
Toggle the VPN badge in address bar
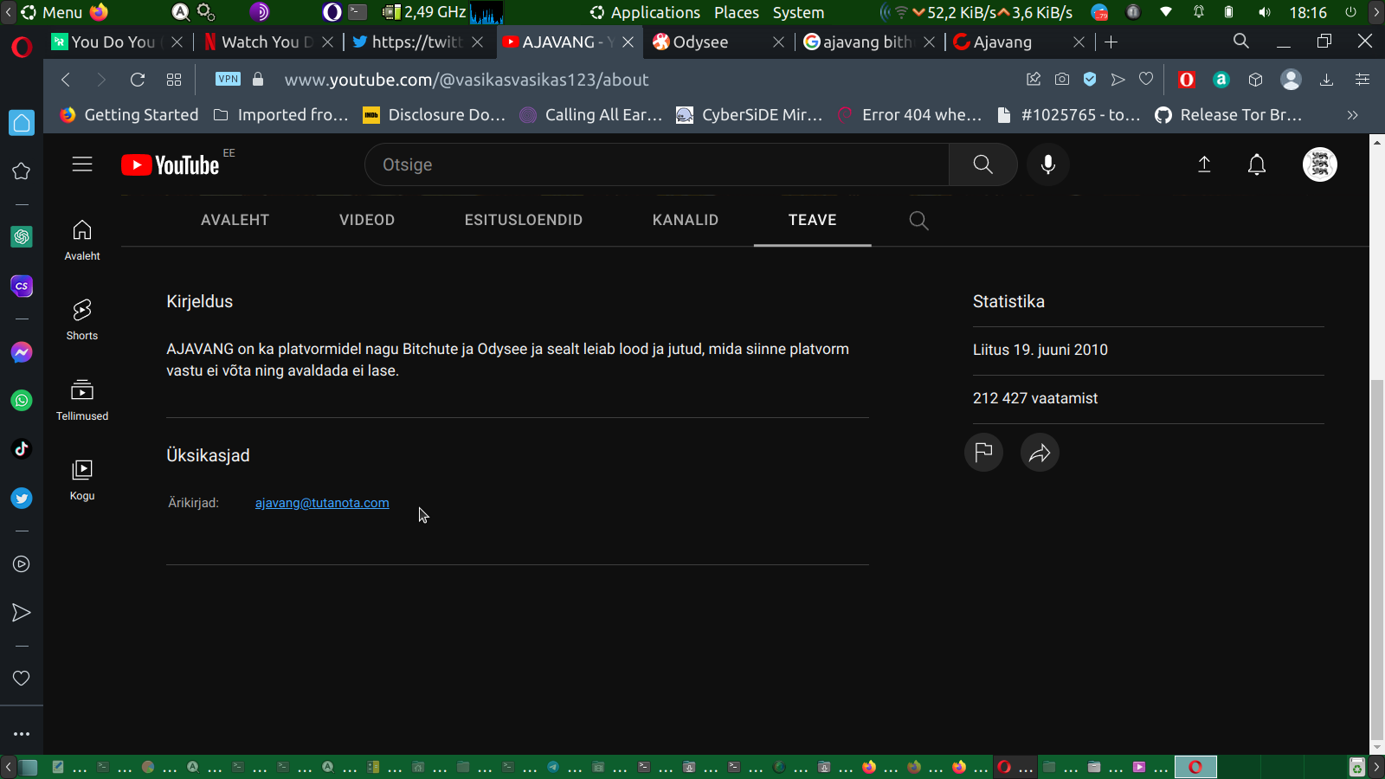click(x=228, y=80)
